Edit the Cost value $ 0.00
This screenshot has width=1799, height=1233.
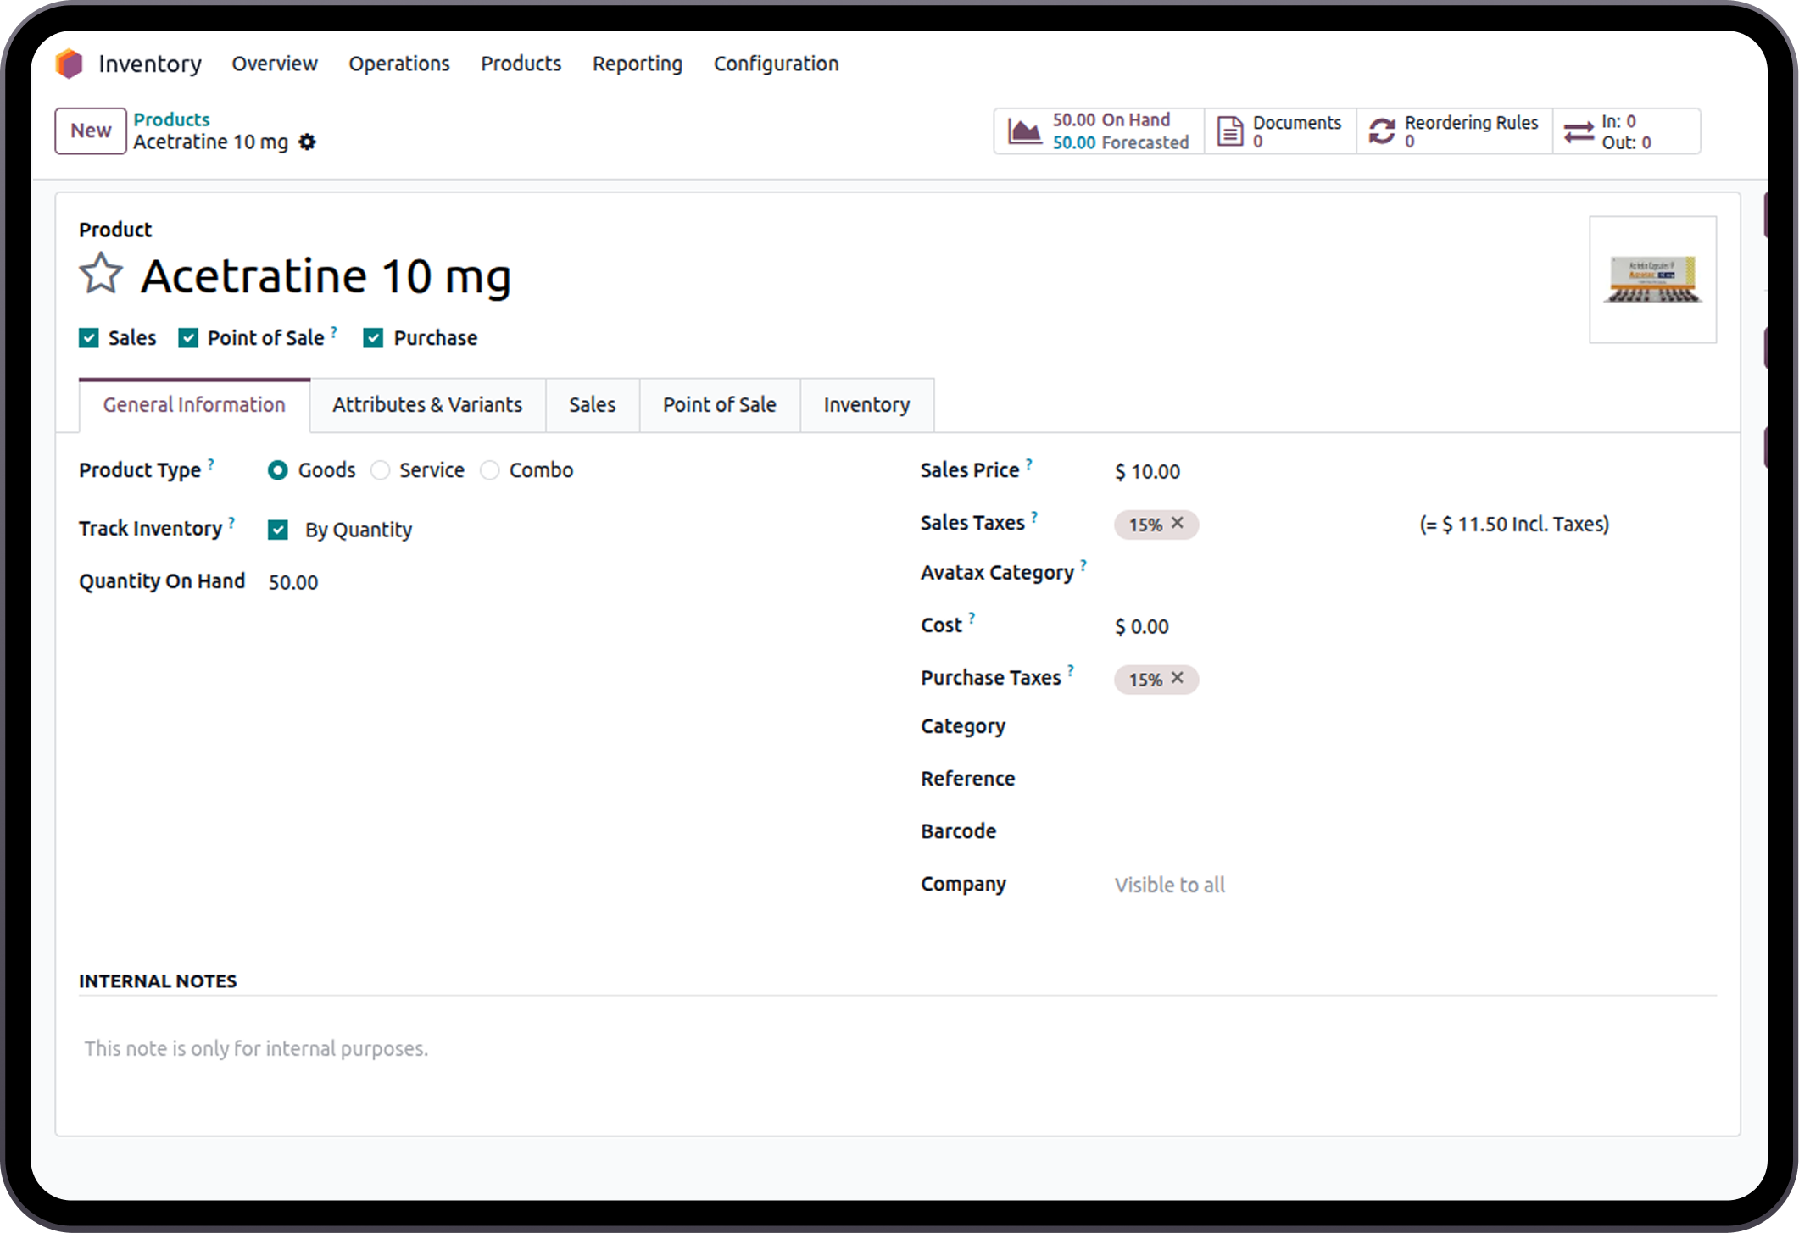(1142, 627)
